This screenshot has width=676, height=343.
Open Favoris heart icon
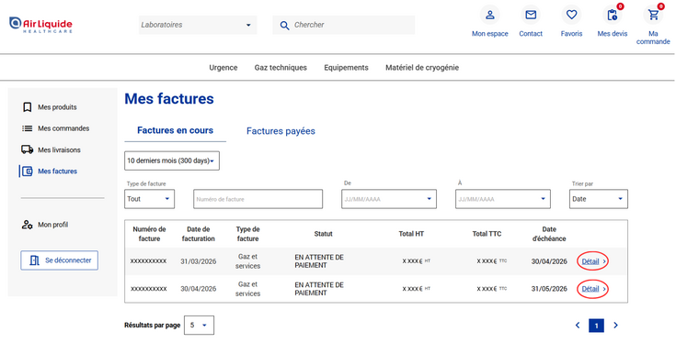click(x=571, y=15)
